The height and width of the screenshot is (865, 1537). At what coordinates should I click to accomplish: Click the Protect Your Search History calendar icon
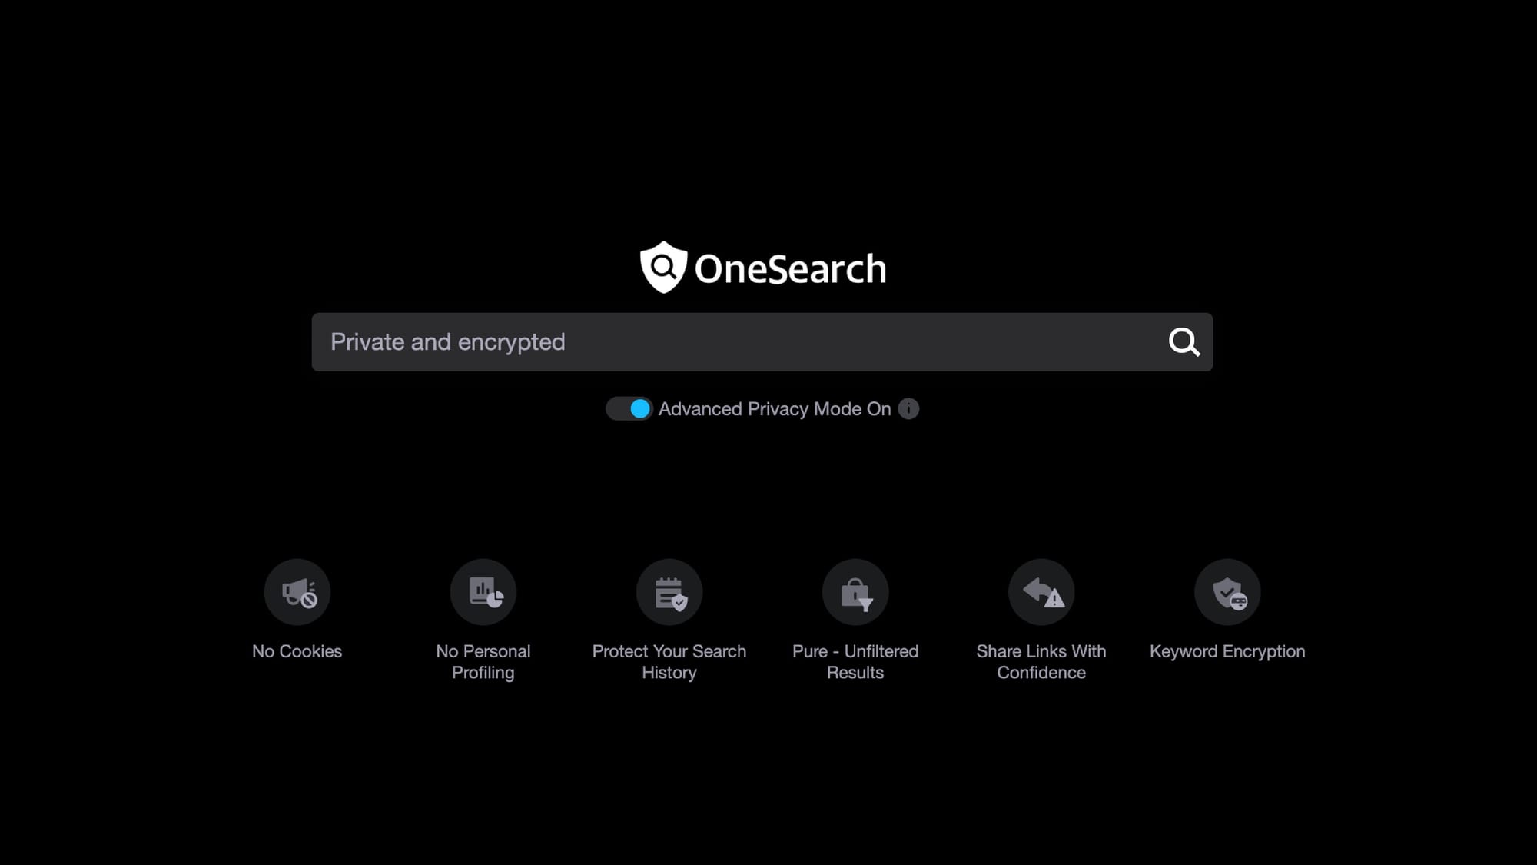[x=669, y=592]
